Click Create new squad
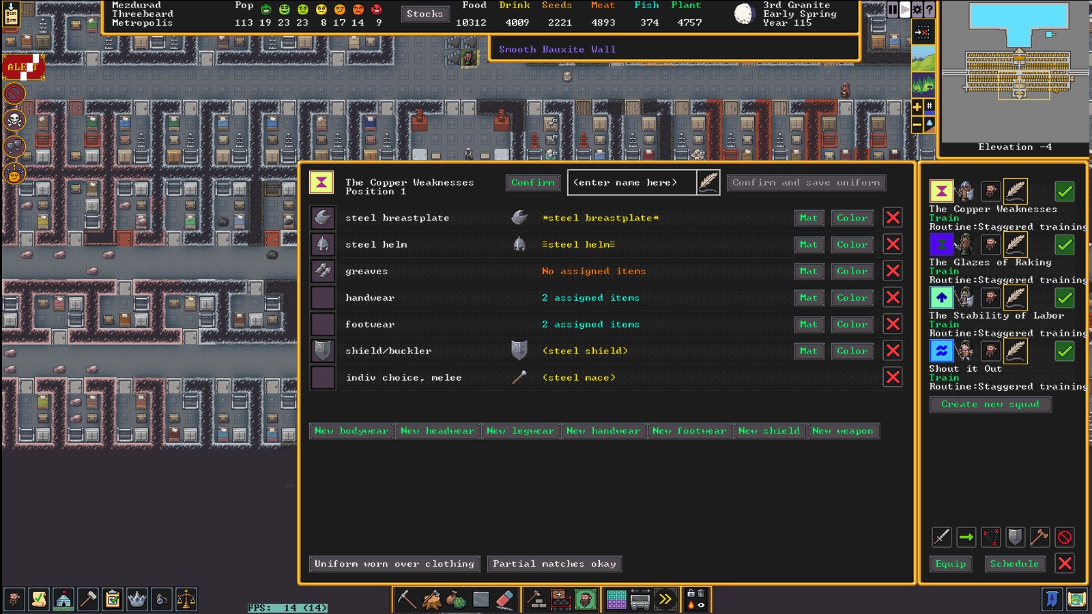This screenshot has width=1092, height=614. tap(990, 404)
